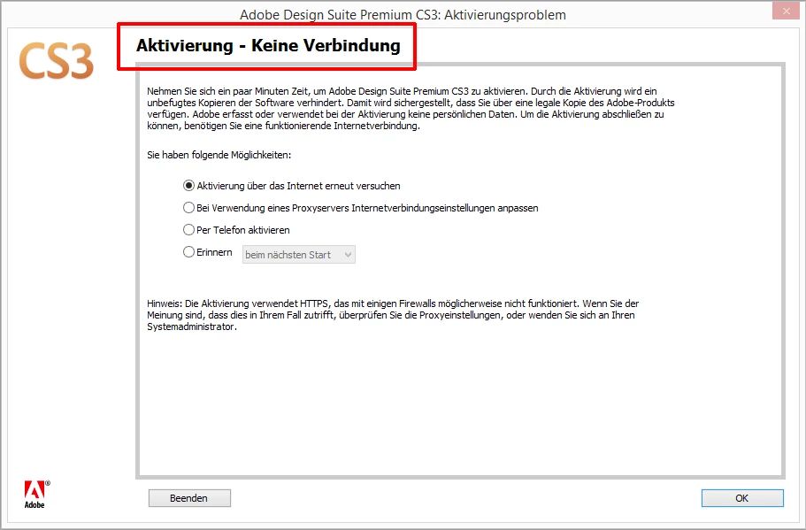Click the Beenden button
The image size is (806, 530).
pos(189,498)
